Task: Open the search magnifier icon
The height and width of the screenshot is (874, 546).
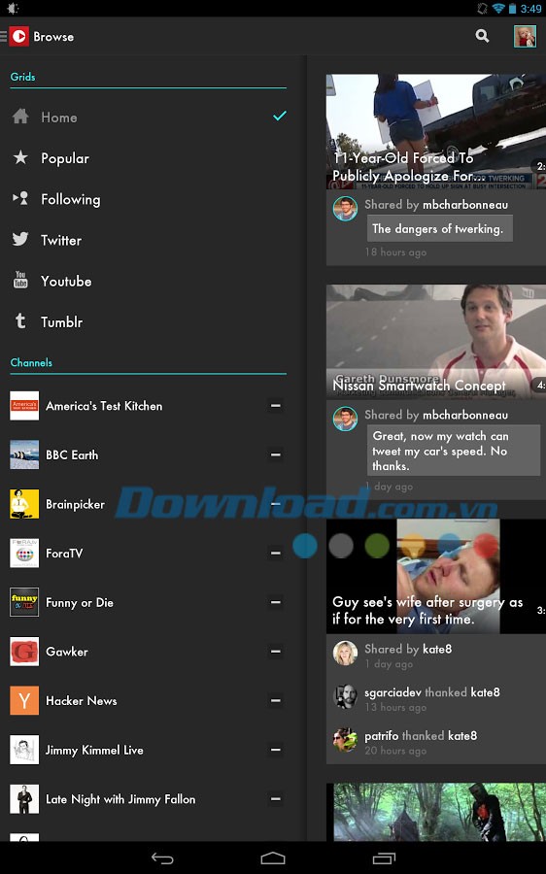Action: click(482, 36)
